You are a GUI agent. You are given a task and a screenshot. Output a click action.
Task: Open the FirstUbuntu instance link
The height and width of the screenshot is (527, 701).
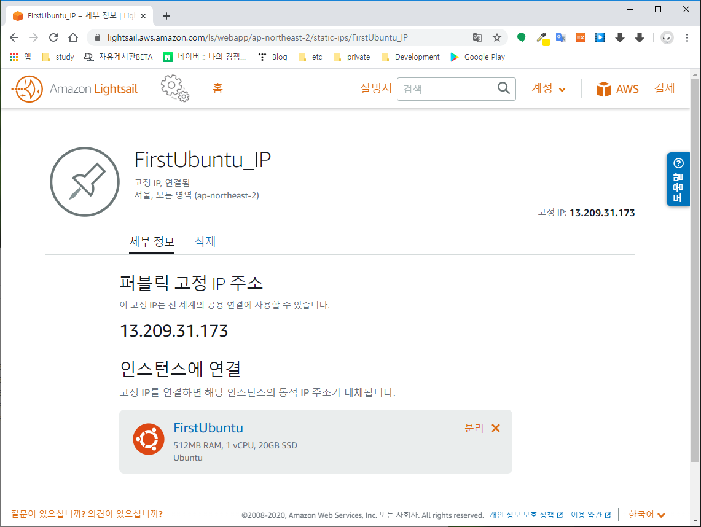[208, 427]
